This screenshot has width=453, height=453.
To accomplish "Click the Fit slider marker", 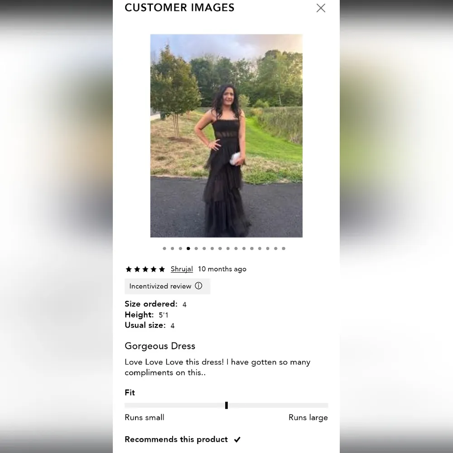I will coord(226,405).
